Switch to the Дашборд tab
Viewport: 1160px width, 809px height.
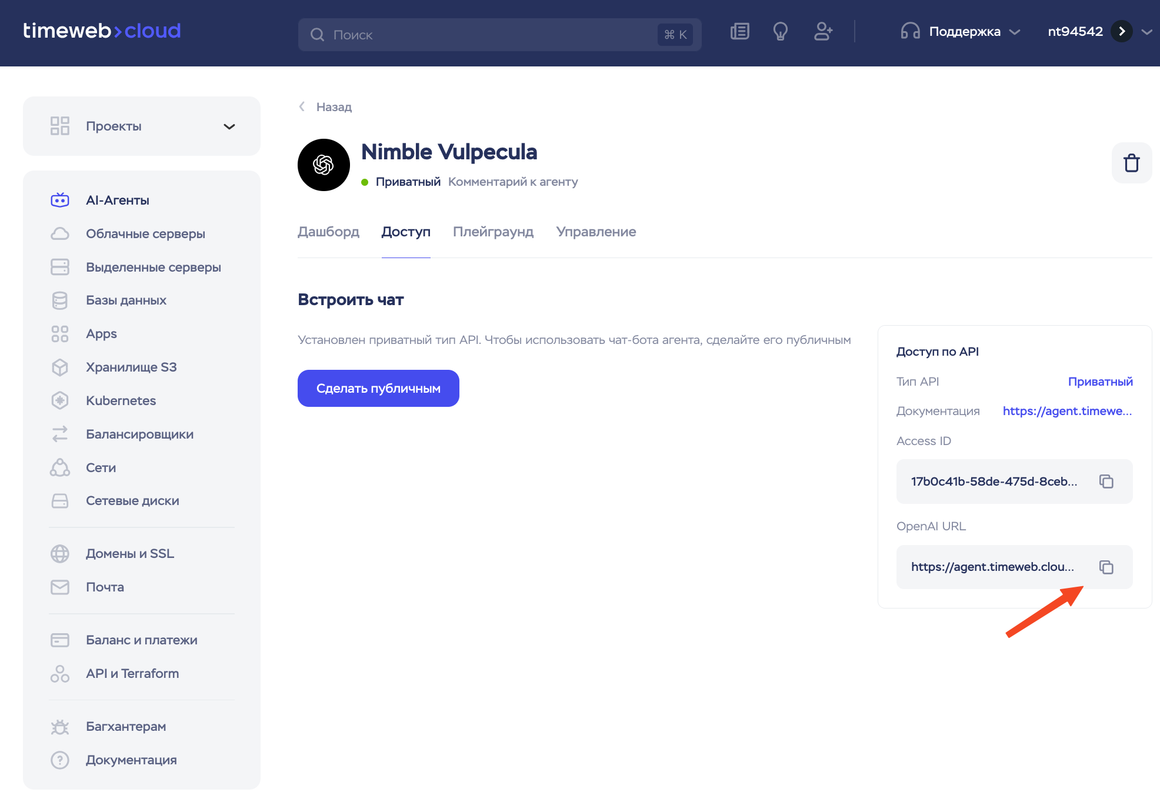point(328,232)
